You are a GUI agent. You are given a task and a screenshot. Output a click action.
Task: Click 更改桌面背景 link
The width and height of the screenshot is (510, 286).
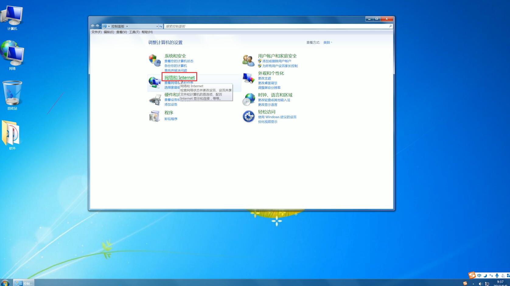coord(267,83)
